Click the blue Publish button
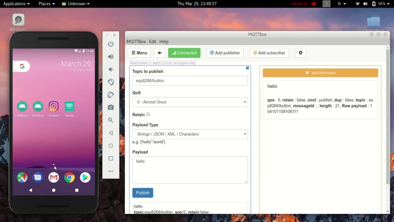Screen dimensions: 394x222 coord(143,193)
